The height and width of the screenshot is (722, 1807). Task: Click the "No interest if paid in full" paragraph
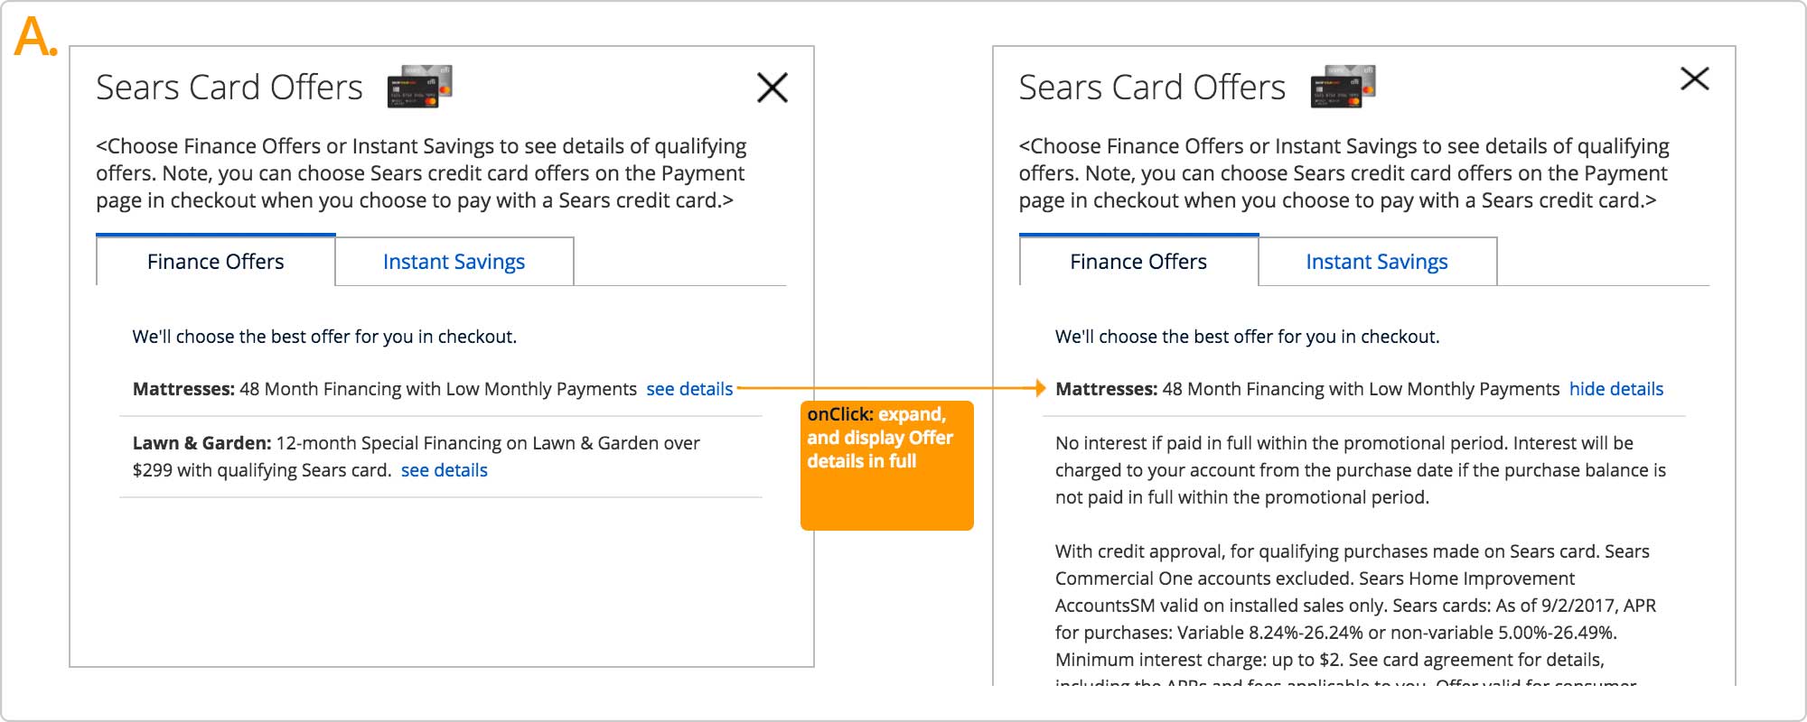[x=1361, y=470]
